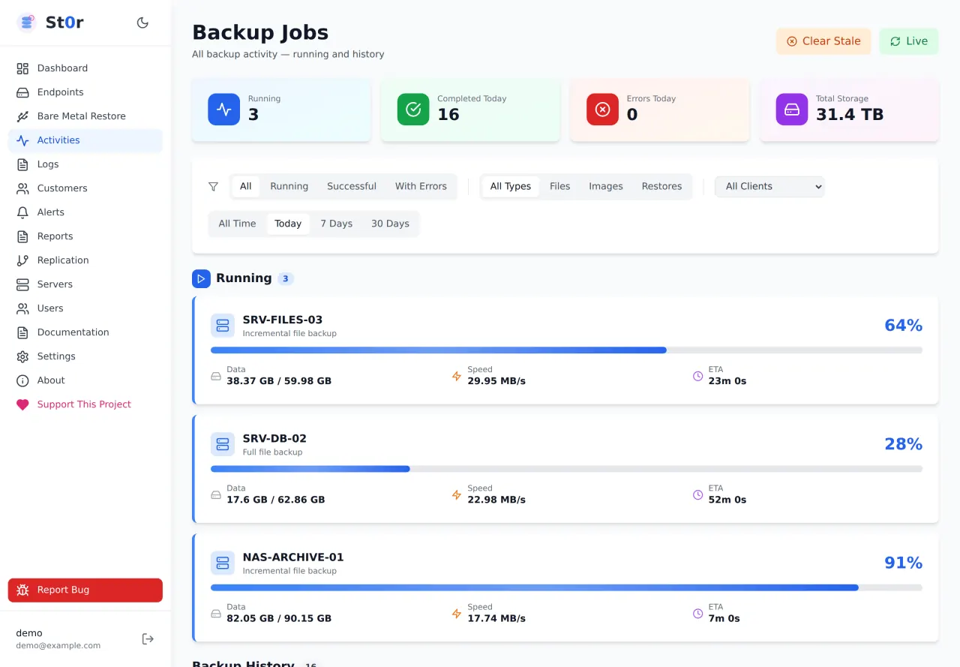This screenshot has width=960, height=667.
Task: Click the Bare Metal Restore icon
Action: click(x=22, y=116)
